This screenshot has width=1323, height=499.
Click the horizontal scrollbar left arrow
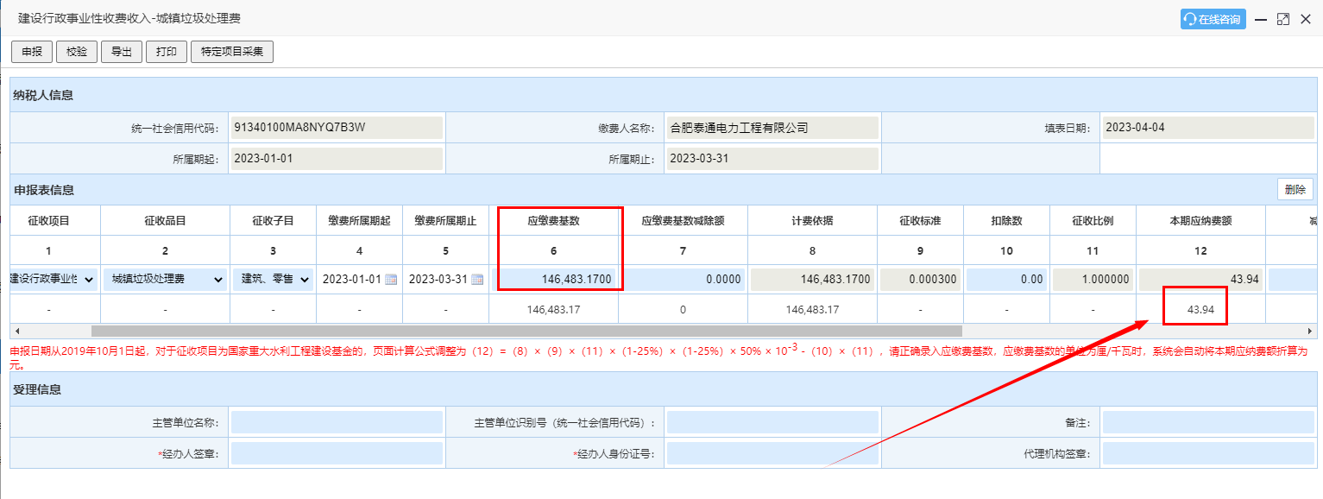click(x=16, y=331)
